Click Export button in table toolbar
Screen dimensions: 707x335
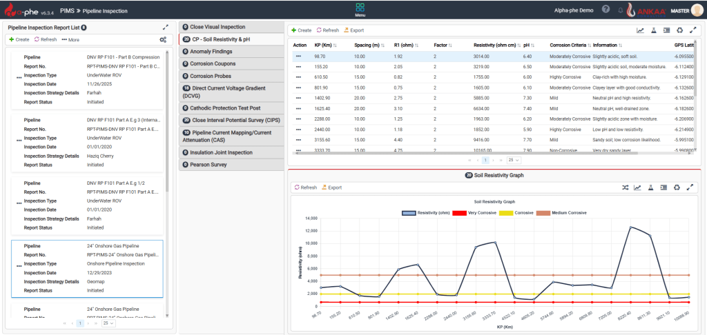[x=353, y=30]
